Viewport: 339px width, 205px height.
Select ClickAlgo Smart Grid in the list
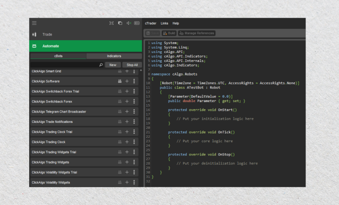(x=84, y=72)
